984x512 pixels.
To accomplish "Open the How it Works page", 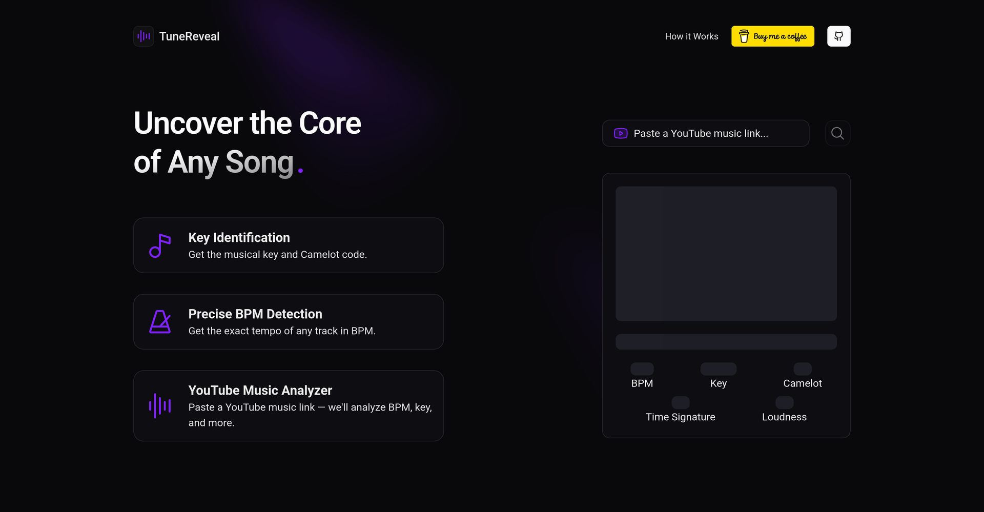I will coord(691,36).
